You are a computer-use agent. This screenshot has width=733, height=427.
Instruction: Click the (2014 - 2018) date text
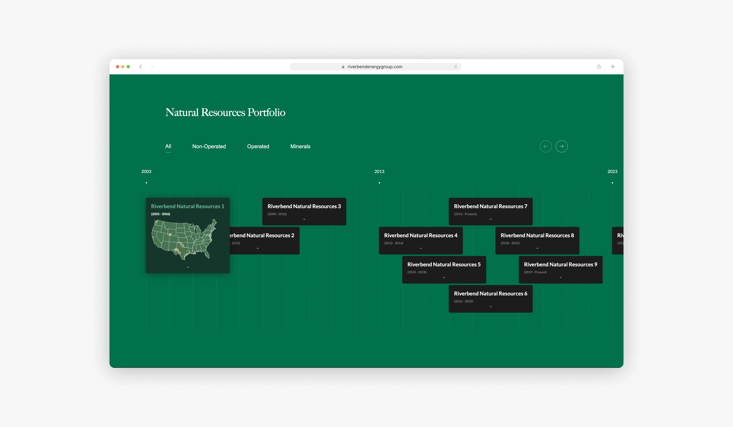tap(417, 272)
